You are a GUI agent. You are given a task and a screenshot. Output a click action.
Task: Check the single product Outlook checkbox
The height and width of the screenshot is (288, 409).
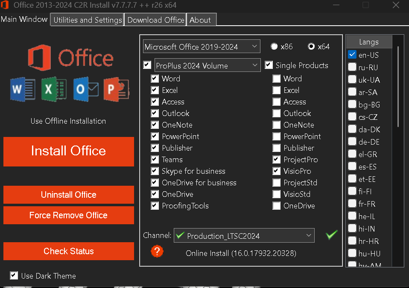277,113
